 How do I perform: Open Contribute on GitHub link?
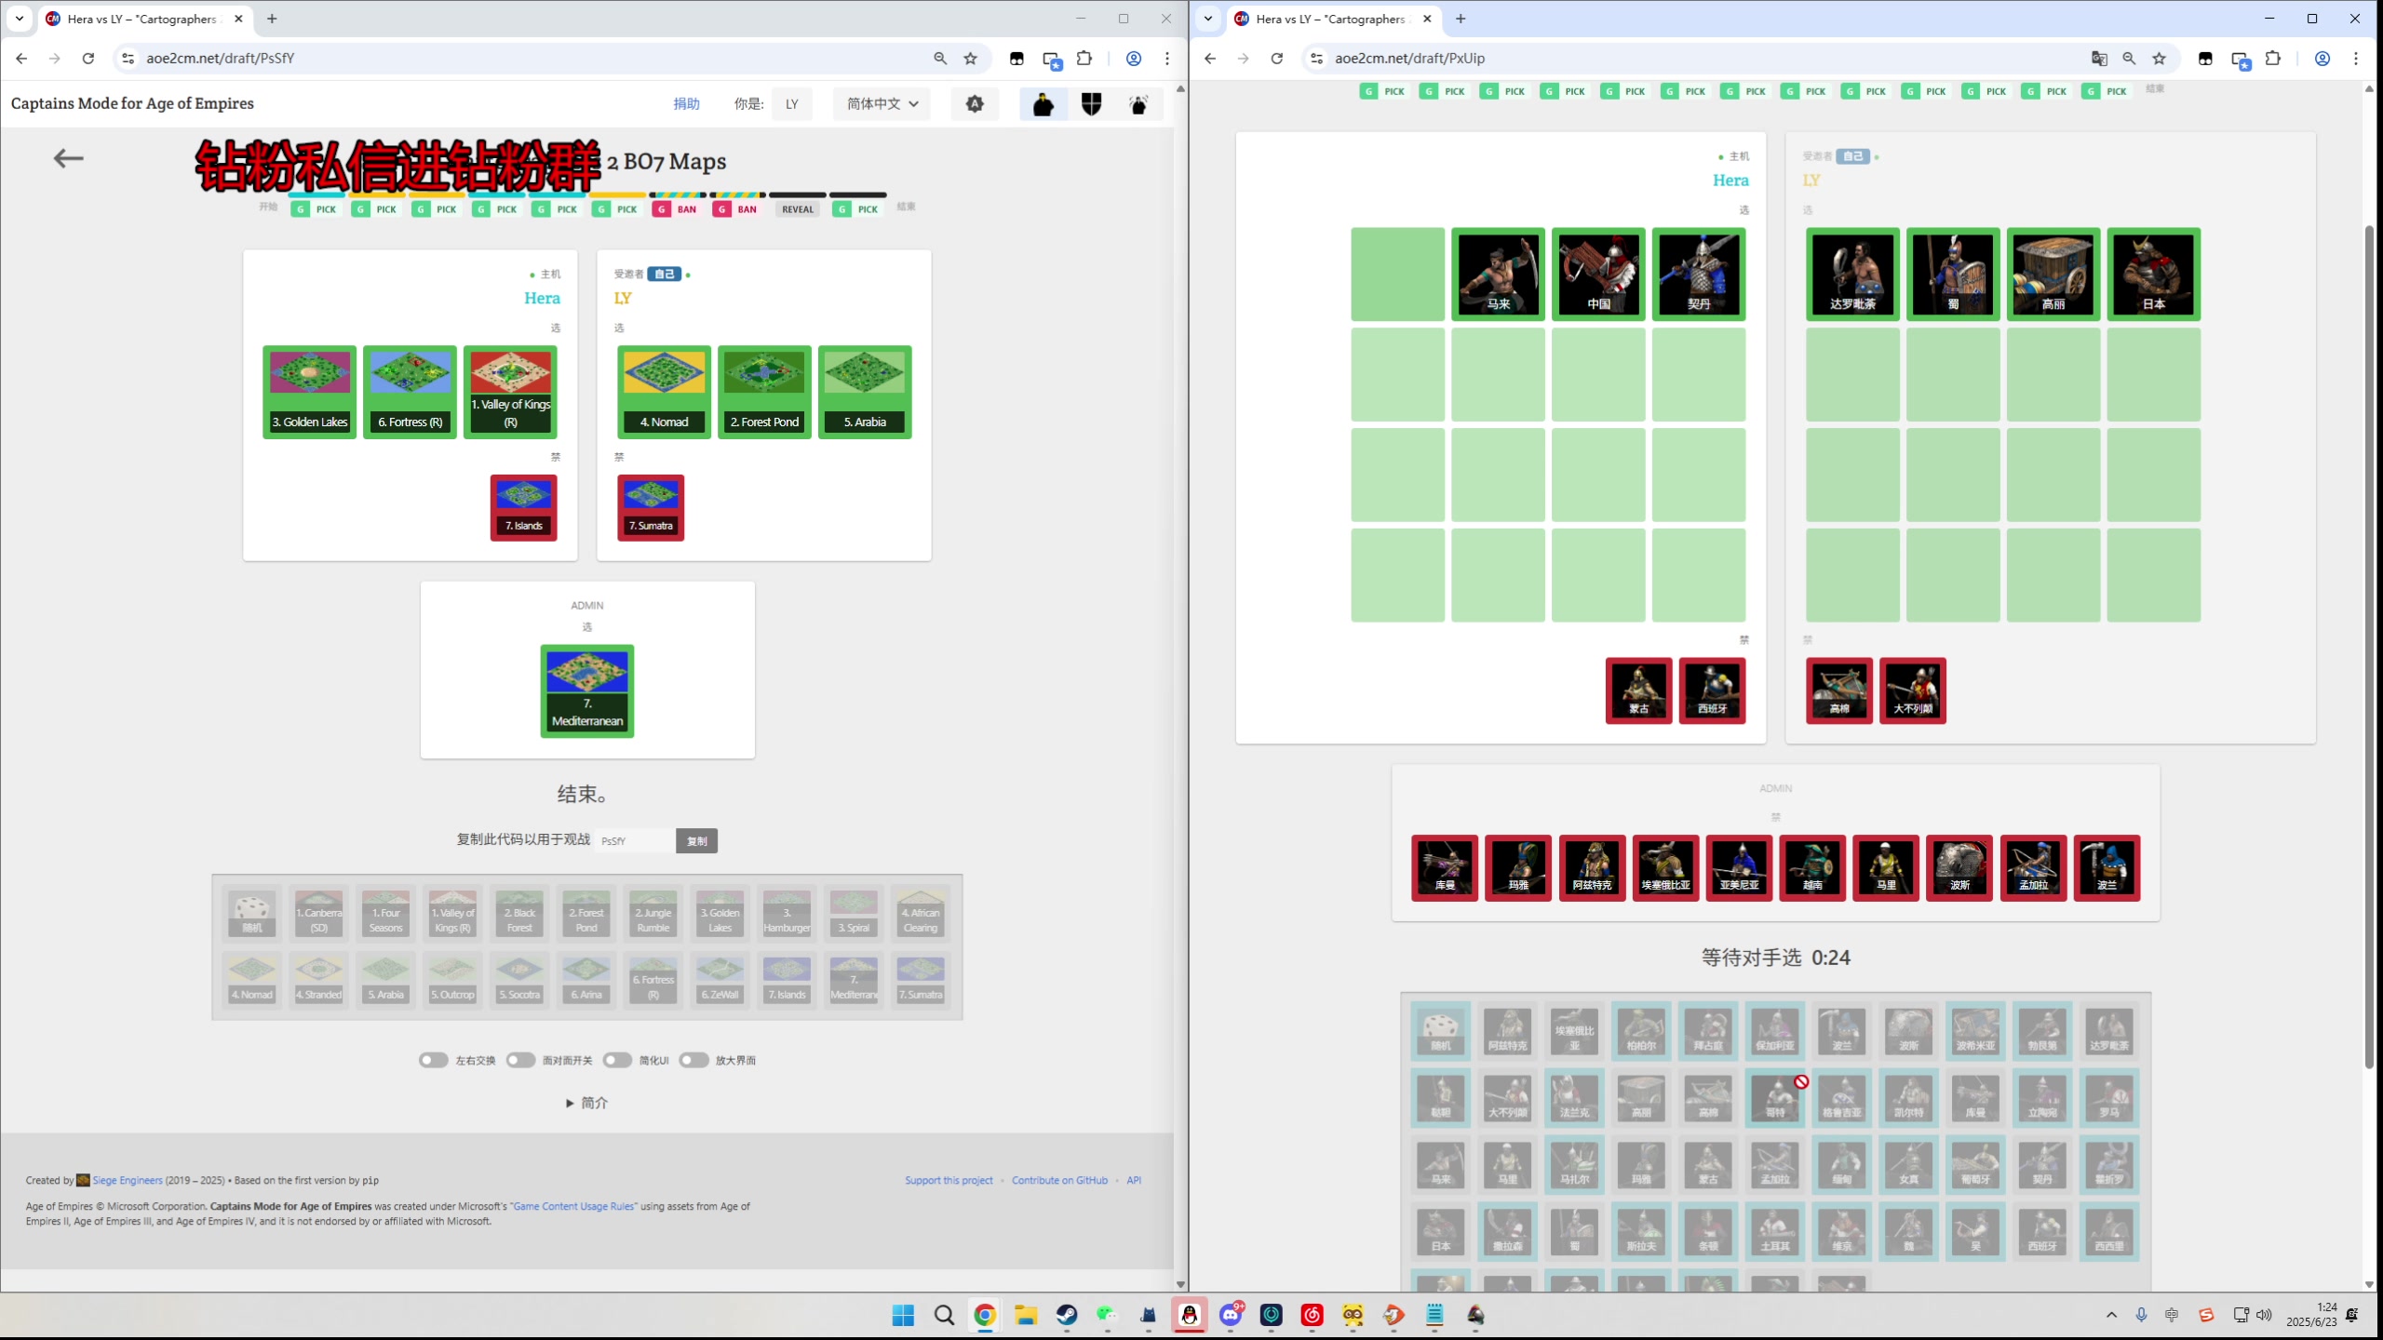(1059, 1180)
